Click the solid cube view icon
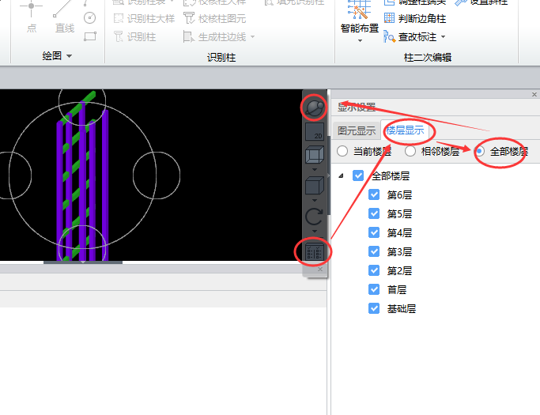 click(x=315, y=186)
